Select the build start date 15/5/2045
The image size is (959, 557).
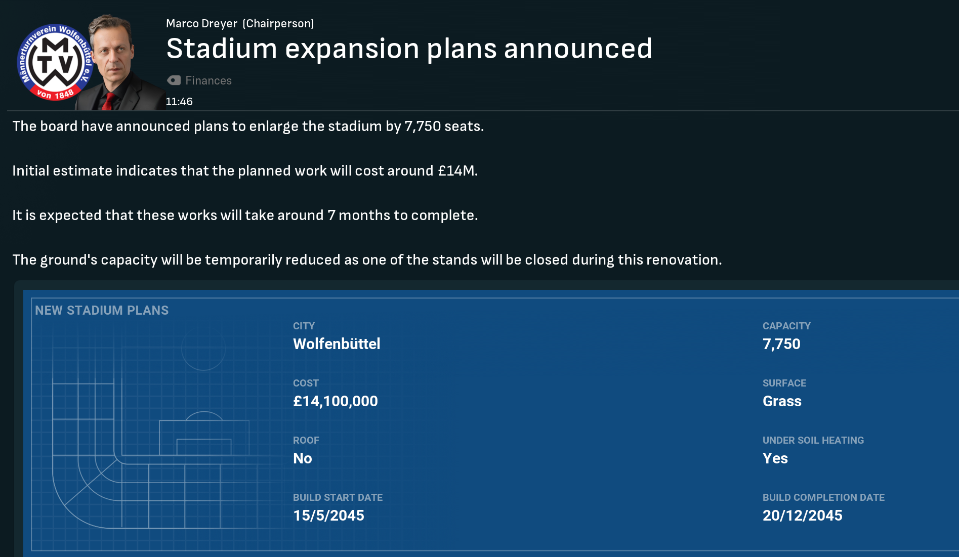(328, 516)
